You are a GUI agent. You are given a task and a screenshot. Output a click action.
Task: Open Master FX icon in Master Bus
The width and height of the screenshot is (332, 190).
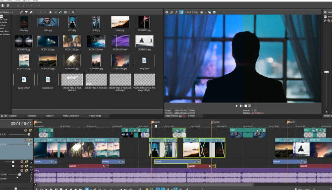click(x=325, y=21)
